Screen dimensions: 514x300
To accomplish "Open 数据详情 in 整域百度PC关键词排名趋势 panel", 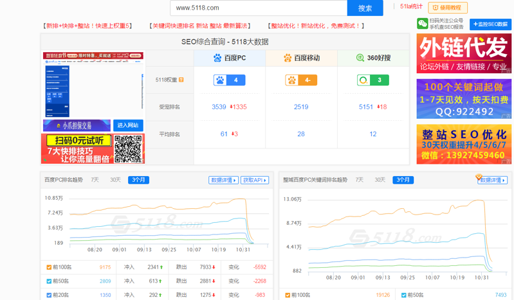I will [x=493, y=180].
